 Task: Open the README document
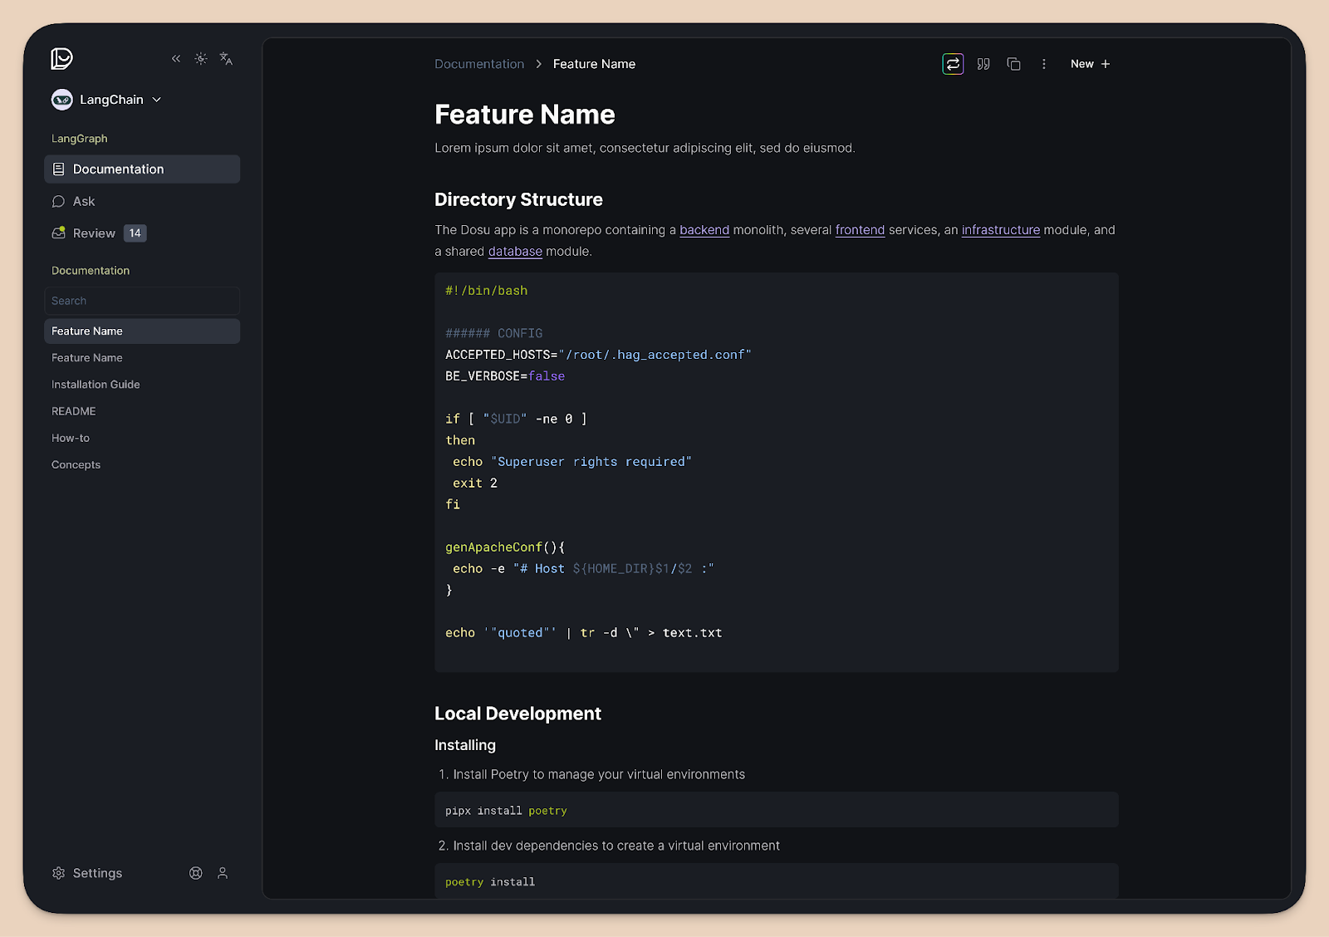point(74,411)
